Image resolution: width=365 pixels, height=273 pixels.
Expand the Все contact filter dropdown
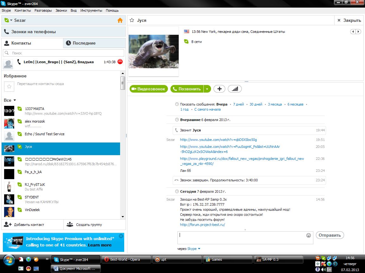15,100
